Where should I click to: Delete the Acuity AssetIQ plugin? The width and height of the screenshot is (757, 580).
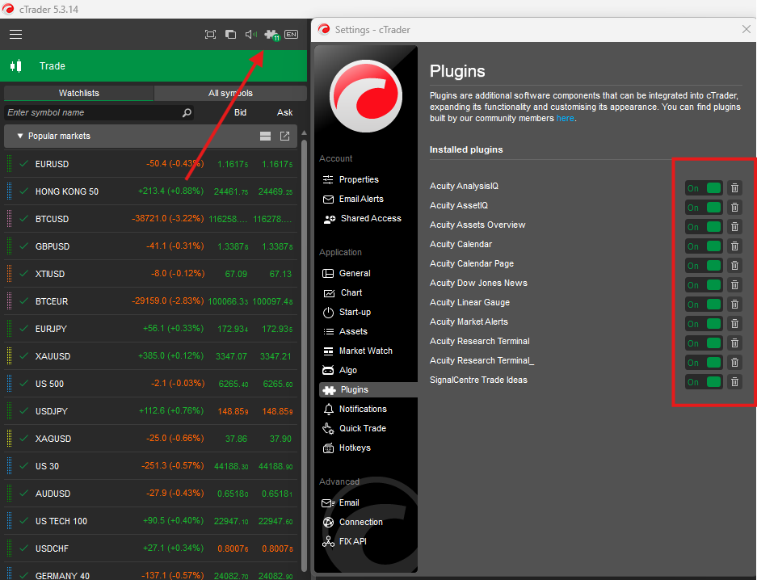click(734, 207)
